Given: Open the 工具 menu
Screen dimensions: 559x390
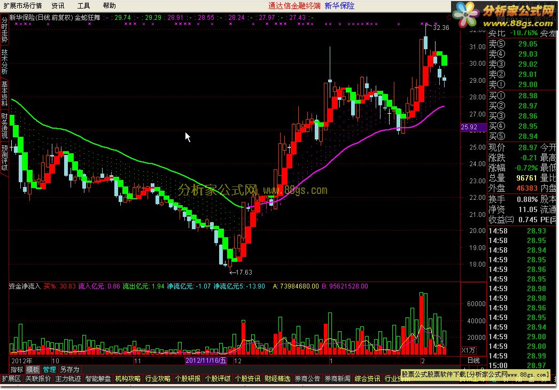Looking at the screenshot, I should tap(83, 6).
